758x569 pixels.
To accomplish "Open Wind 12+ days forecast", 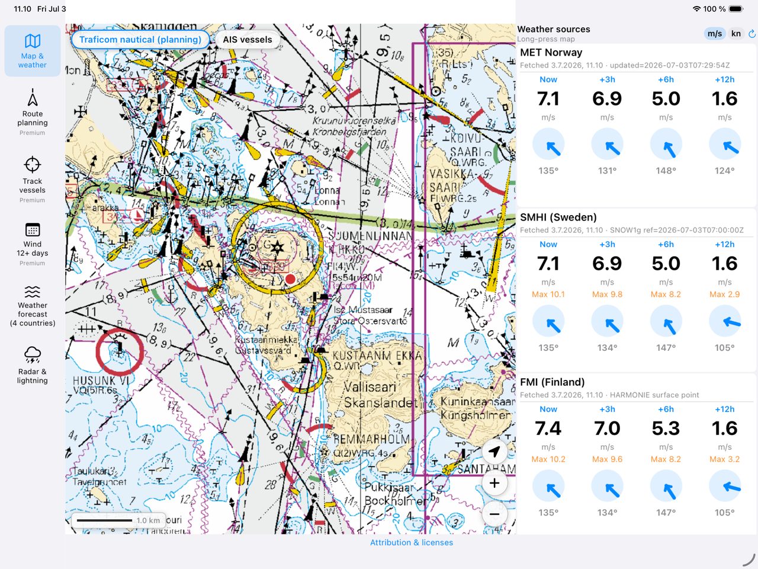I will (33, 244).
